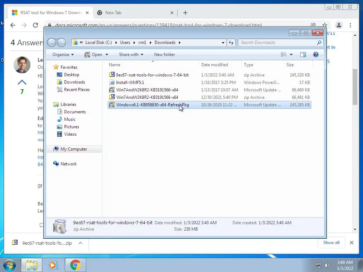
Task: Select My Computer in navigation pane
Action: 74,149
